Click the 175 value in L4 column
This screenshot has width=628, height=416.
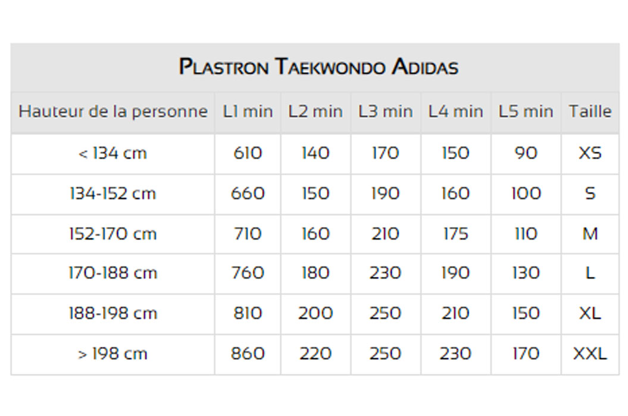pyautogui.click(x=456, y=234)
